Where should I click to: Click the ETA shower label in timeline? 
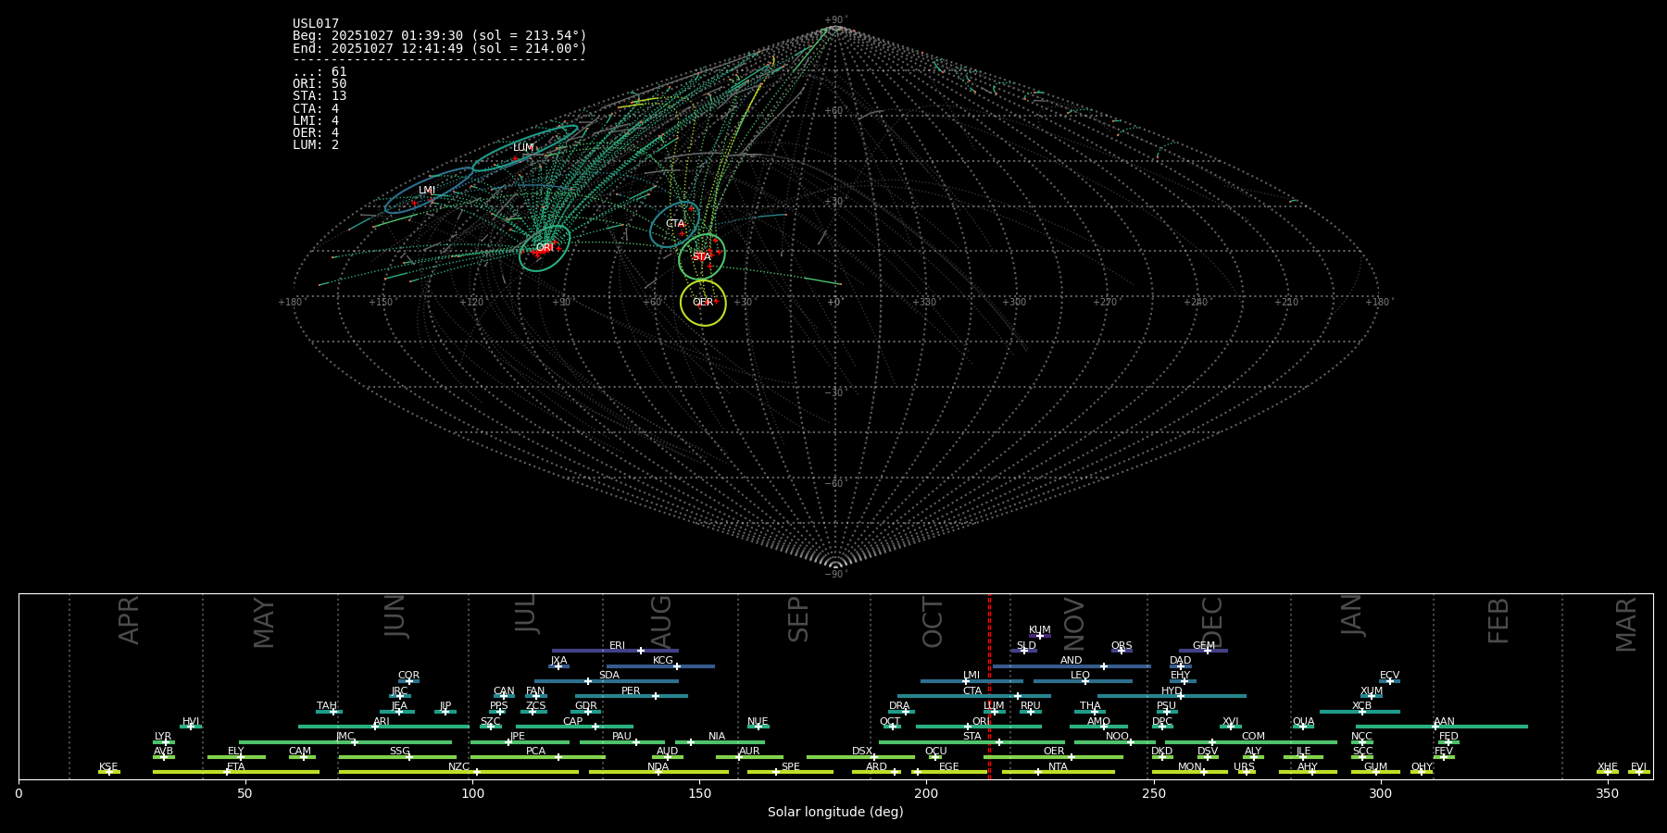click(x=236, y=767)
